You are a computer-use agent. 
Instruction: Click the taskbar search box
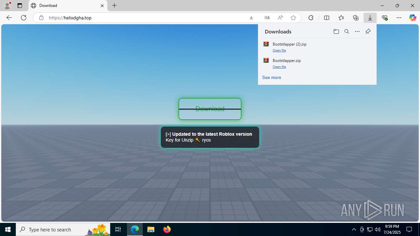pyautogui.click(x=63, y=229)
